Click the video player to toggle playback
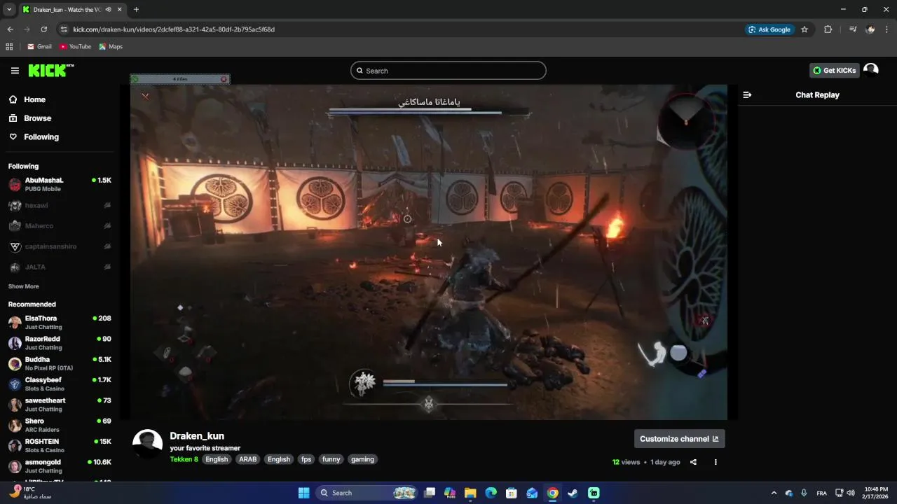The height and width of the screenshot is (504, 897). [428, 252]
